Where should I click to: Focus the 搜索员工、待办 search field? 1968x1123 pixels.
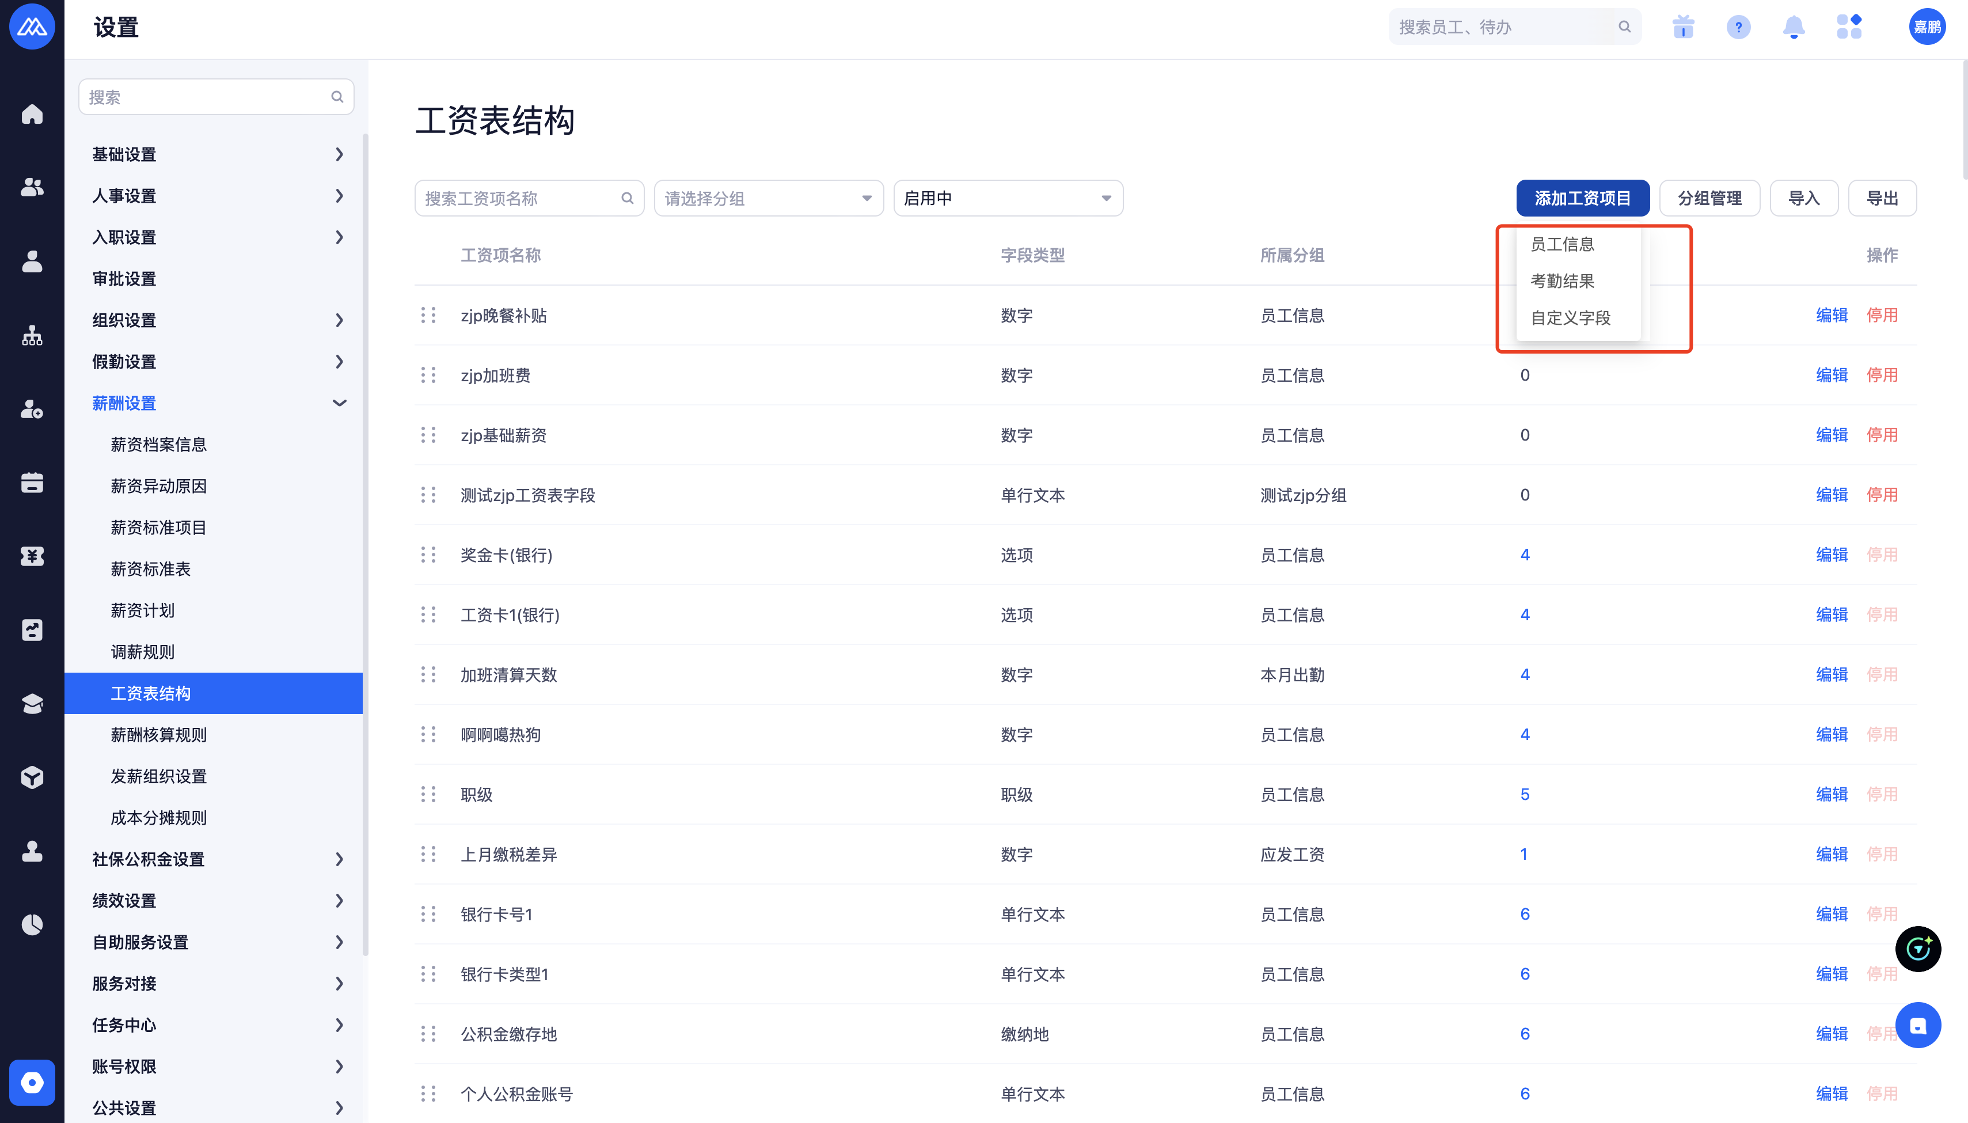coord(1514,27)
